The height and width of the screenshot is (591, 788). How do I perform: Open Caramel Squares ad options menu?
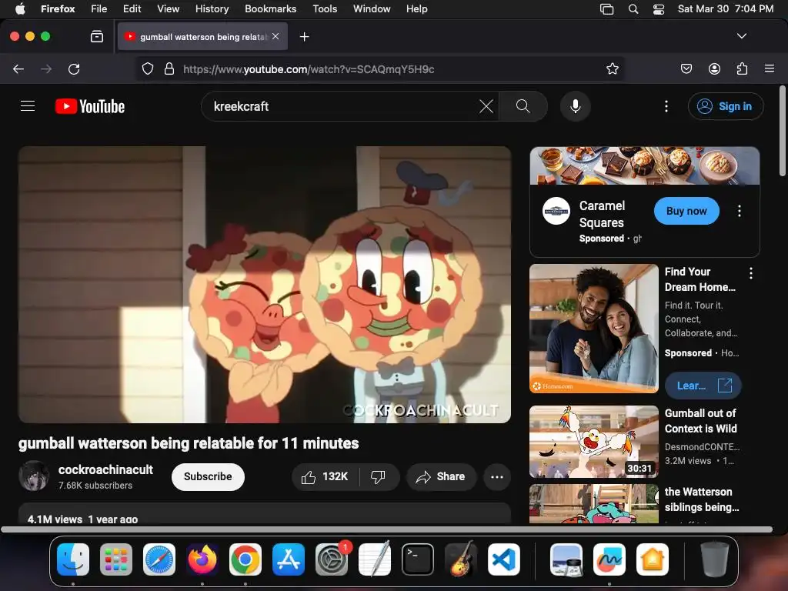[x=740, y=211]
